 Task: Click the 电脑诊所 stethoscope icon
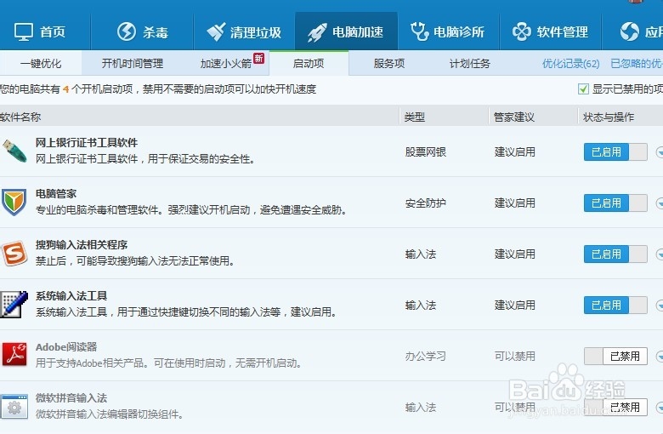(419, 31)
